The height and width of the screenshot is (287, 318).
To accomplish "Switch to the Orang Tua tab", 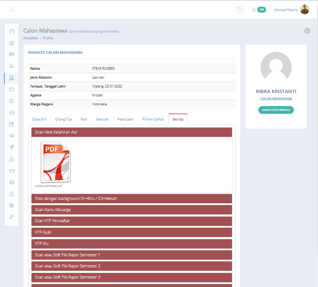I will tap(63, 119).
